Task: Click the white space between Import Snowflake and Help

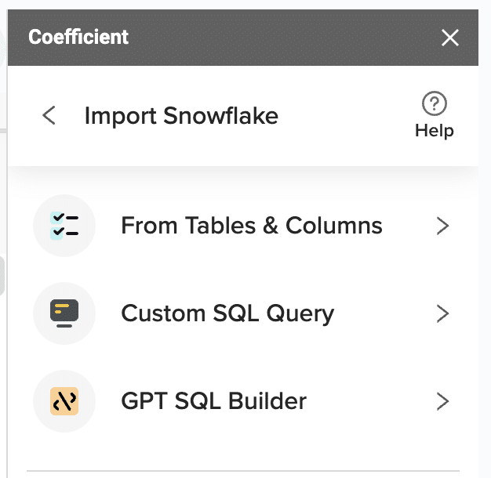Action: click(x=345, y=116)
